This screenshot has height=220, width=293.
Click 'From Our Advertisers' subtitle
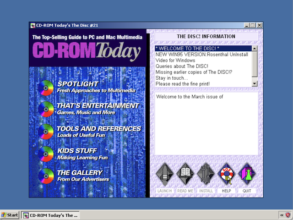[x=83, y=179]
